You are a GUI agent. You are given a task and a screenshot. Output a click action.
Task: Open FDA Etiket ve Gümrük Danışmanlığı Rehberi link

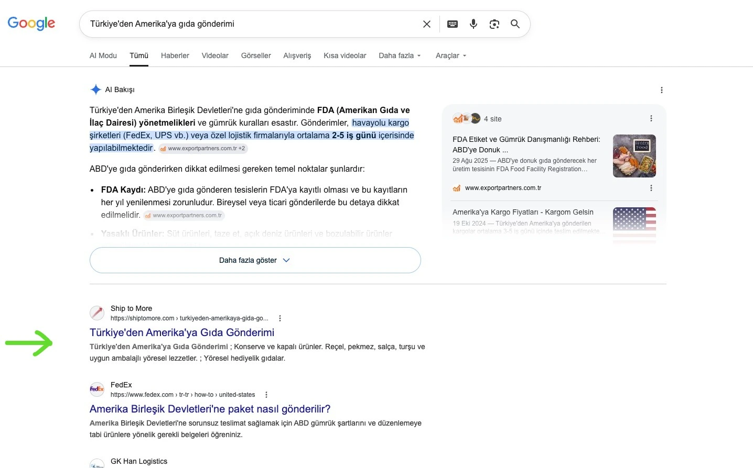(526, 144)
